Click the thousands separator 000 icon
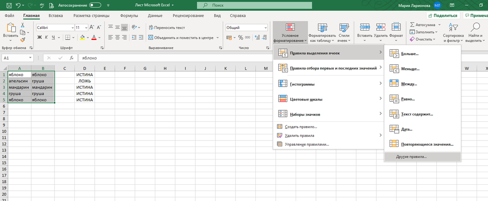This screenshot has height=201, width=488. pyautogui.click(x=248, y=37)
